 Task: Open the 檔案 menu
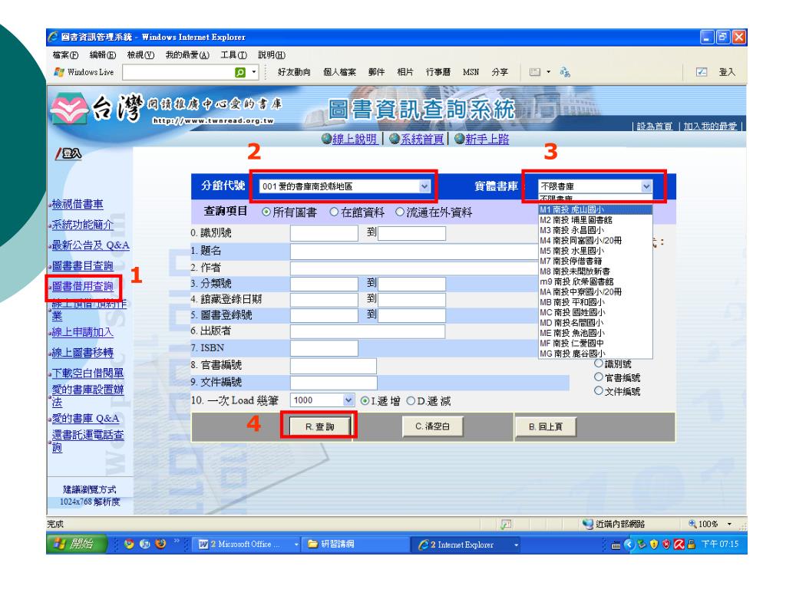[66, 55]
